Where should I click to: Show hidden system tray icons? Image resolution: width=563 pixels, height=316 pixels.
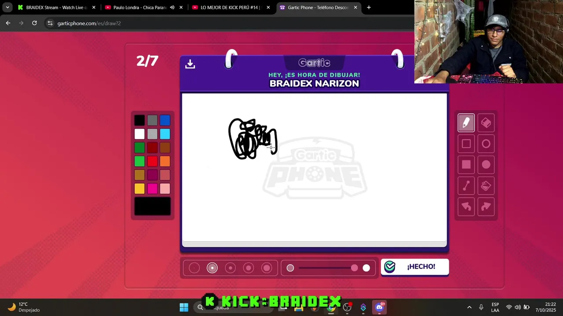point(469,307)
